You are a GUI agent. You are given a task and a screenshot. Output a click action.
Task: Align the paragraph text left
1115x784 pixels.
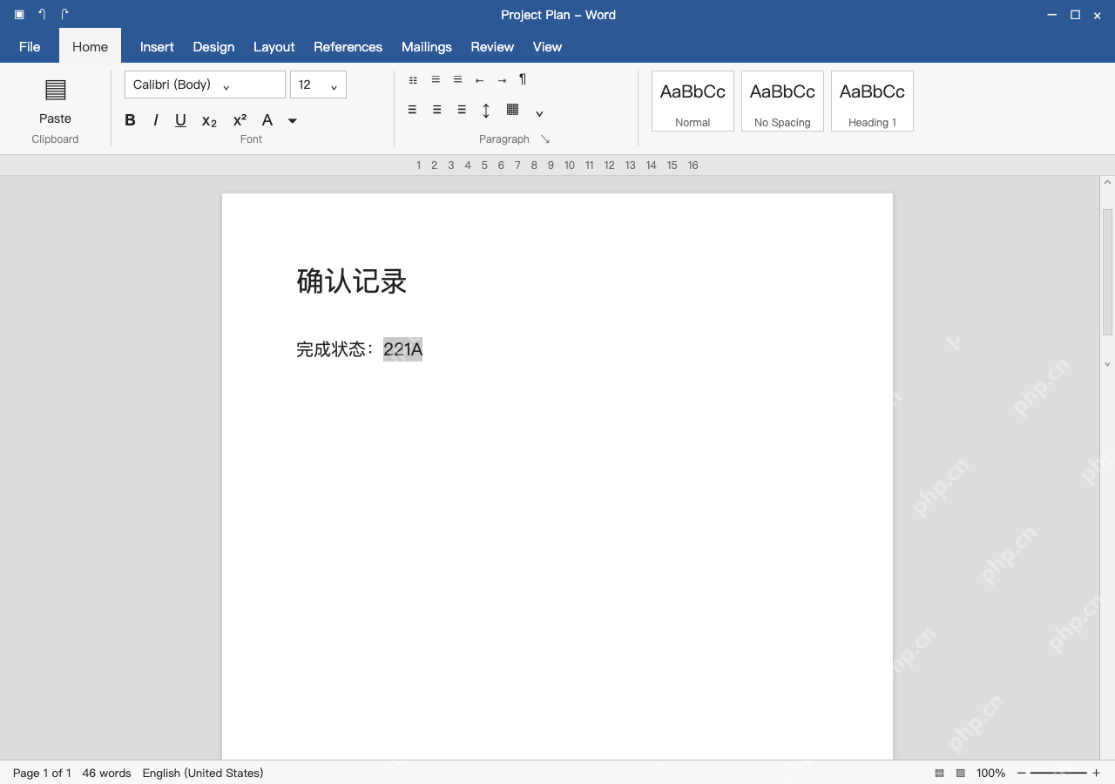412,110
